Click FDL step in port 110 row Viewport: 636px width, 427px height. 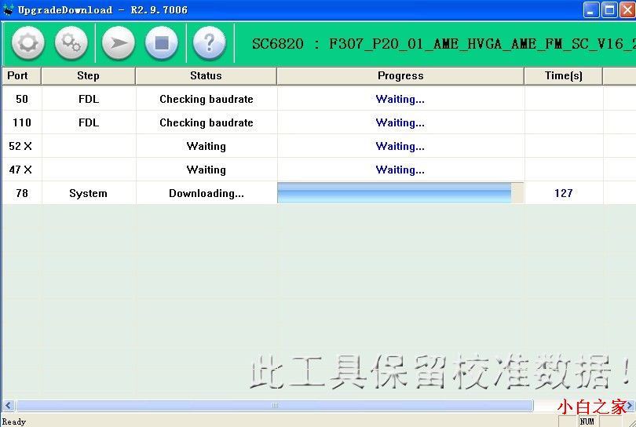89,122
